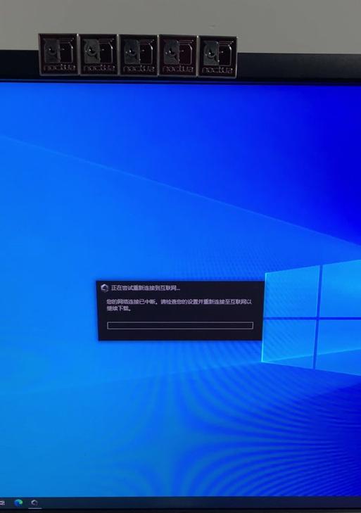Click the fourth Noctua sticker on bezel
The image size is (361, 513).
coord(178,56)
